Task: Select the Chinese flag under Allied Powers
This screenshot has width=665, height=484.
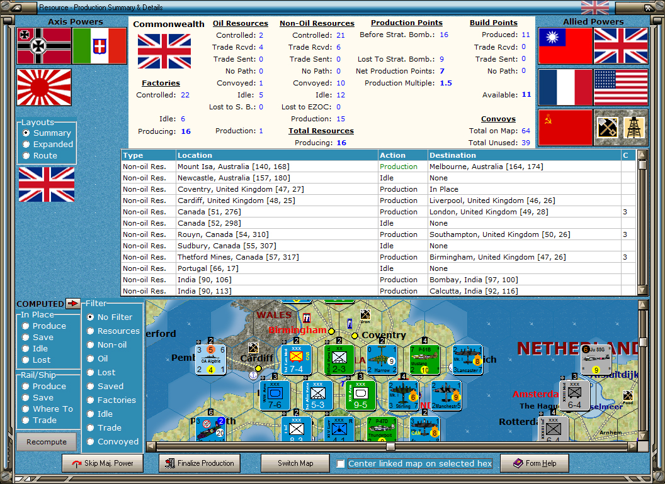Action: click(565, 46)
